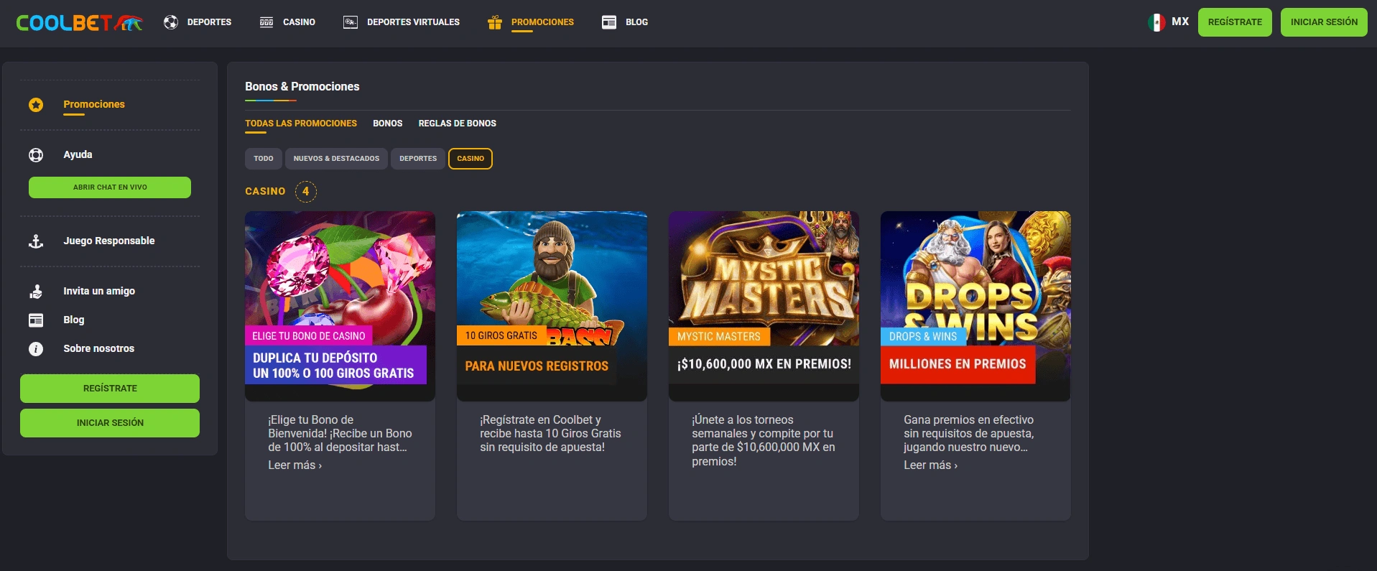Screen dimensions: 1377x571
Task: Select Promociones in the sidebar
Action: pyautogui.click(x=94, y=104)
